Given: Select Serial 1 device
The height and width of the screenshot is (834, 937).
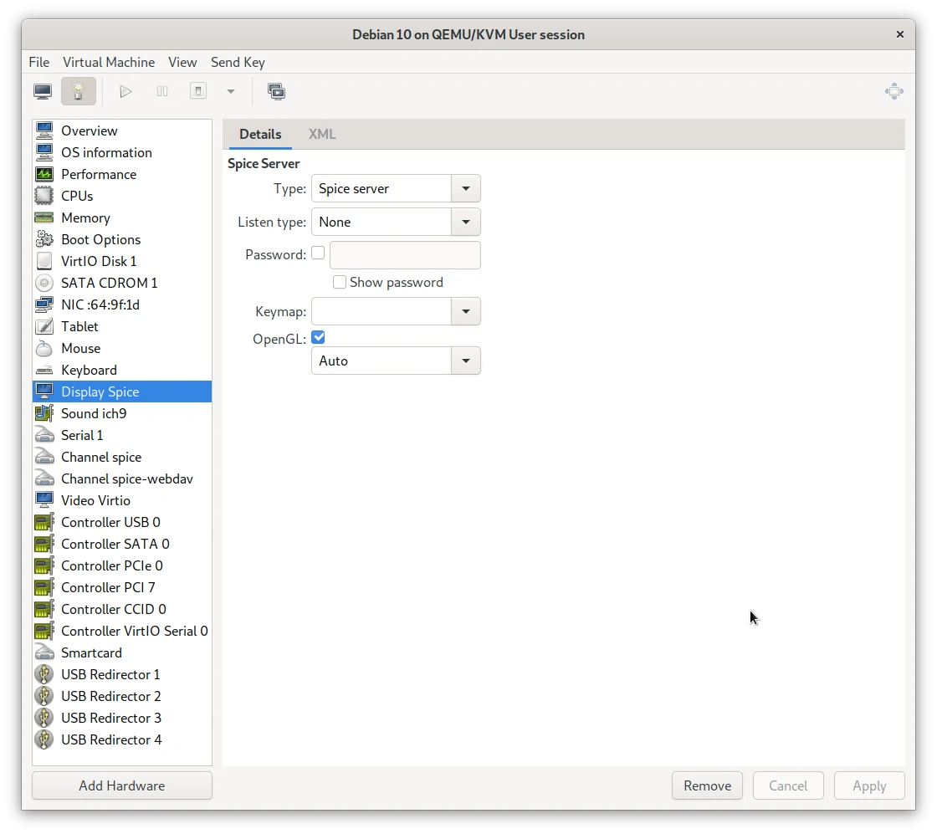Looking at the screenshot, I should pos(122,436).
